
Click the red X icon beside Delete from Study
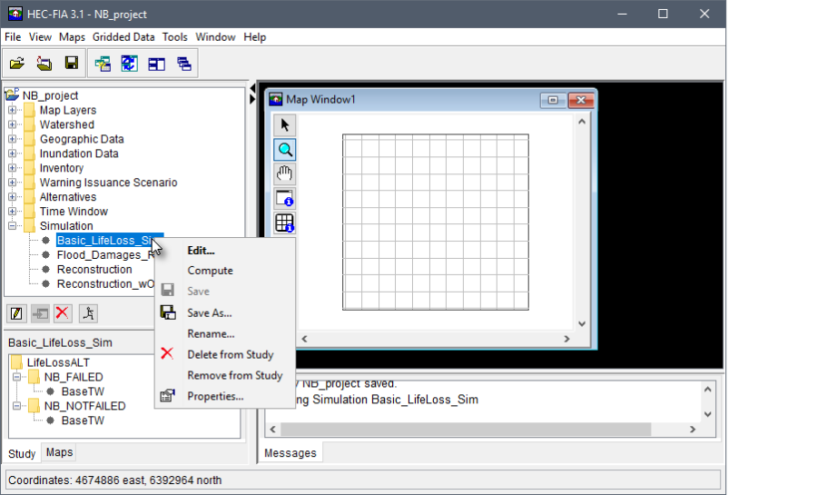click(x=167, y=354)
